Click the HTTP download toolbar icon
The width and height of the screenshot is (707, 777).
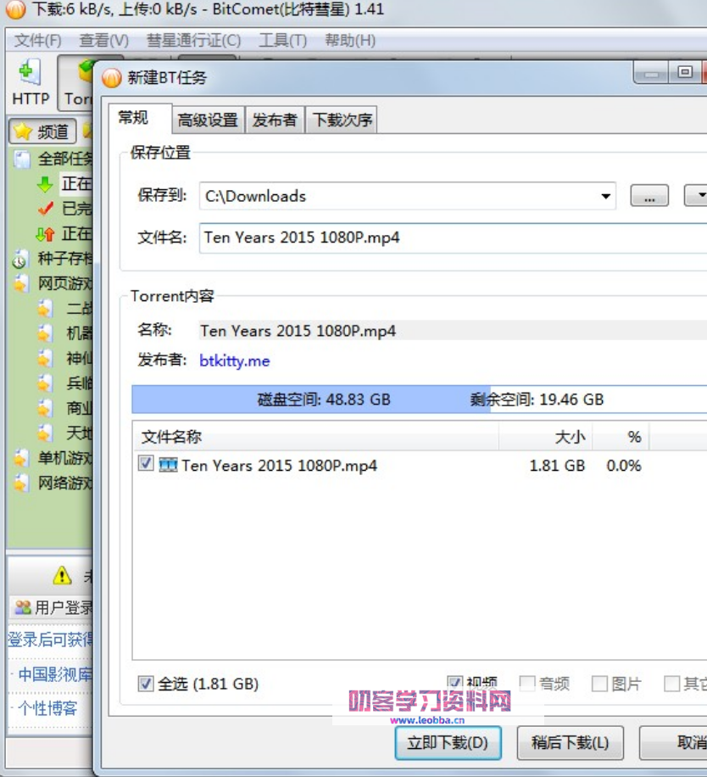[x=31, y=82]
